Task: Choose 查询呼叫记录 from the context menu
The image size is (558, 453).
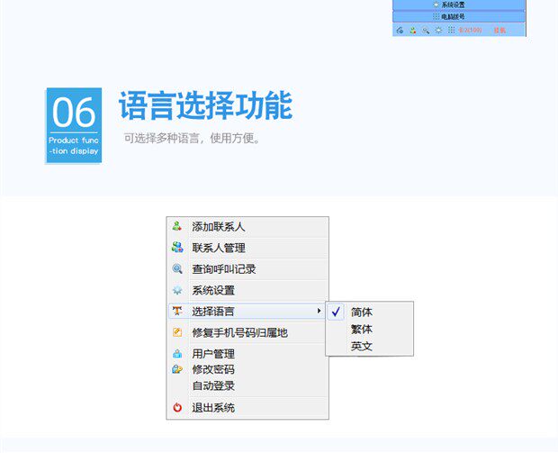Action: click(x=247, y=269)
